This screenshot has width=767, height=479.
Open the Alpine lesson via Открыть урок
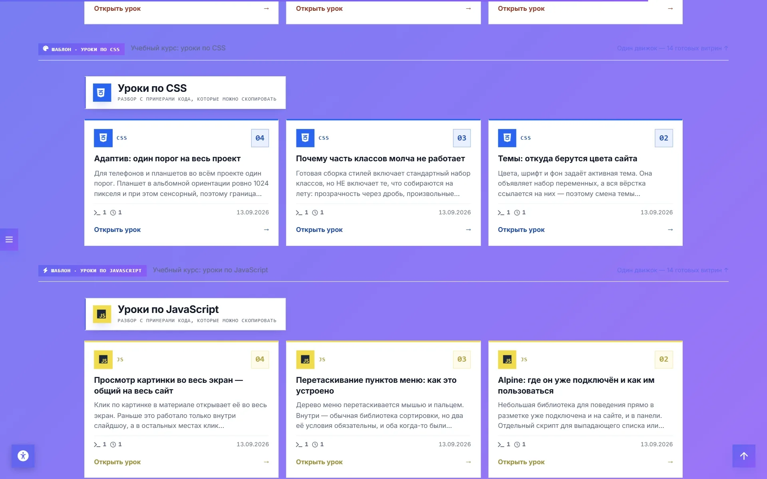click(x=521, y=462)
